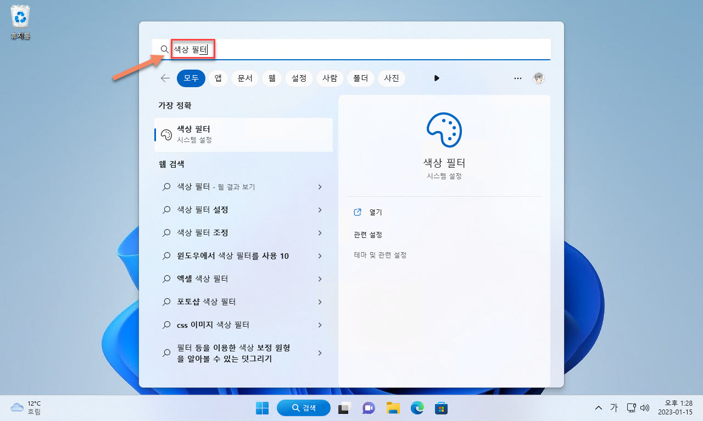Click the open-external icon next to 열기
Screen dimensions: 703x421
click(x=358, y=212)
